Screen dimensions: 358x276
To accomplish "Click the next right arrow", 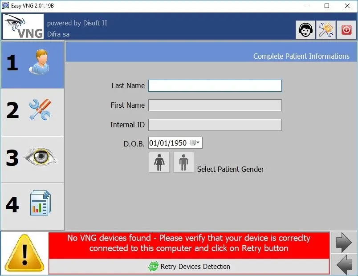I will (344, 243).
